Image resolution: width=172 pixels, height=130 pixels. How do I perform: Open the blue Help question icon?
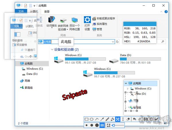point(166,12)
